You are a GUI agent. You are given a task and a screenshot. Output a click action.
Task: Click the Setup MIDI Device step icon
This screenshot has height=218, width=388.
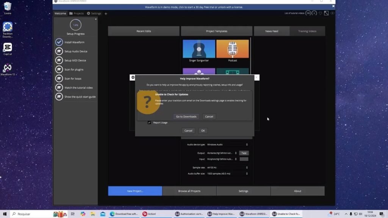coord(59,60)
